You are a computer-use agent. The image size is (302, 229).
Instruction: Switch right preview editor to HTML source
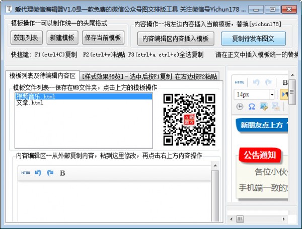[x=240, y=82]
